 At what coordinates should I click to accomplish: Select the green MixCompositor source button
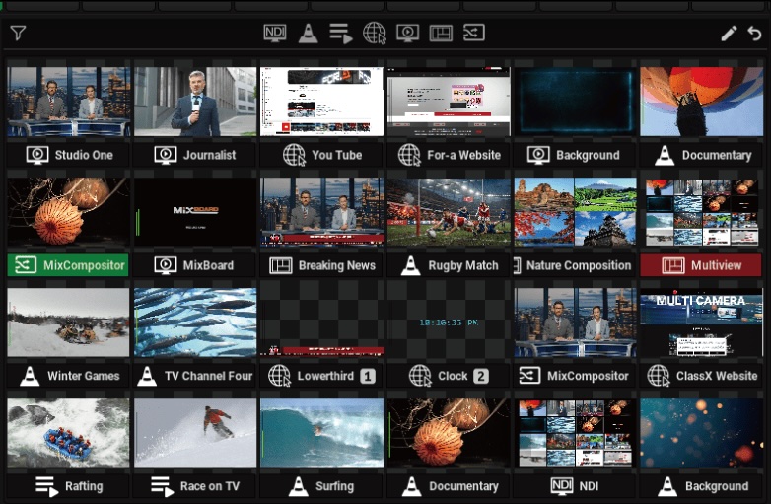tap(68, 265)
